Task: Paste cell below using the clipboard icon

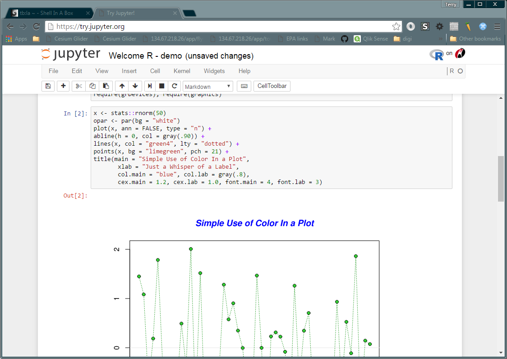Action: [106, 86]
